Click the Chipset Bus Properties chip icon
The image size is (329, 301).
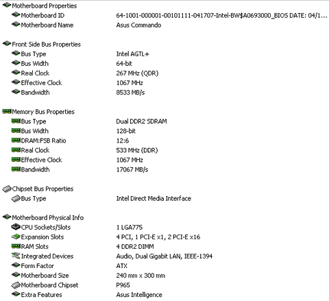[7, 189]
